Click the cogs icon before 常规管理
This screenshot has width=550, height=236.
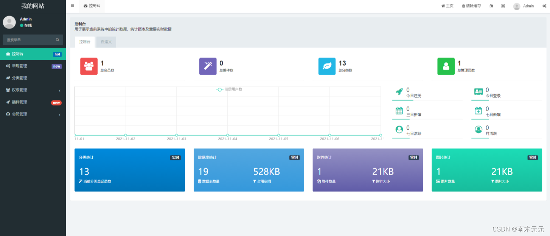(x=8, y=66)
